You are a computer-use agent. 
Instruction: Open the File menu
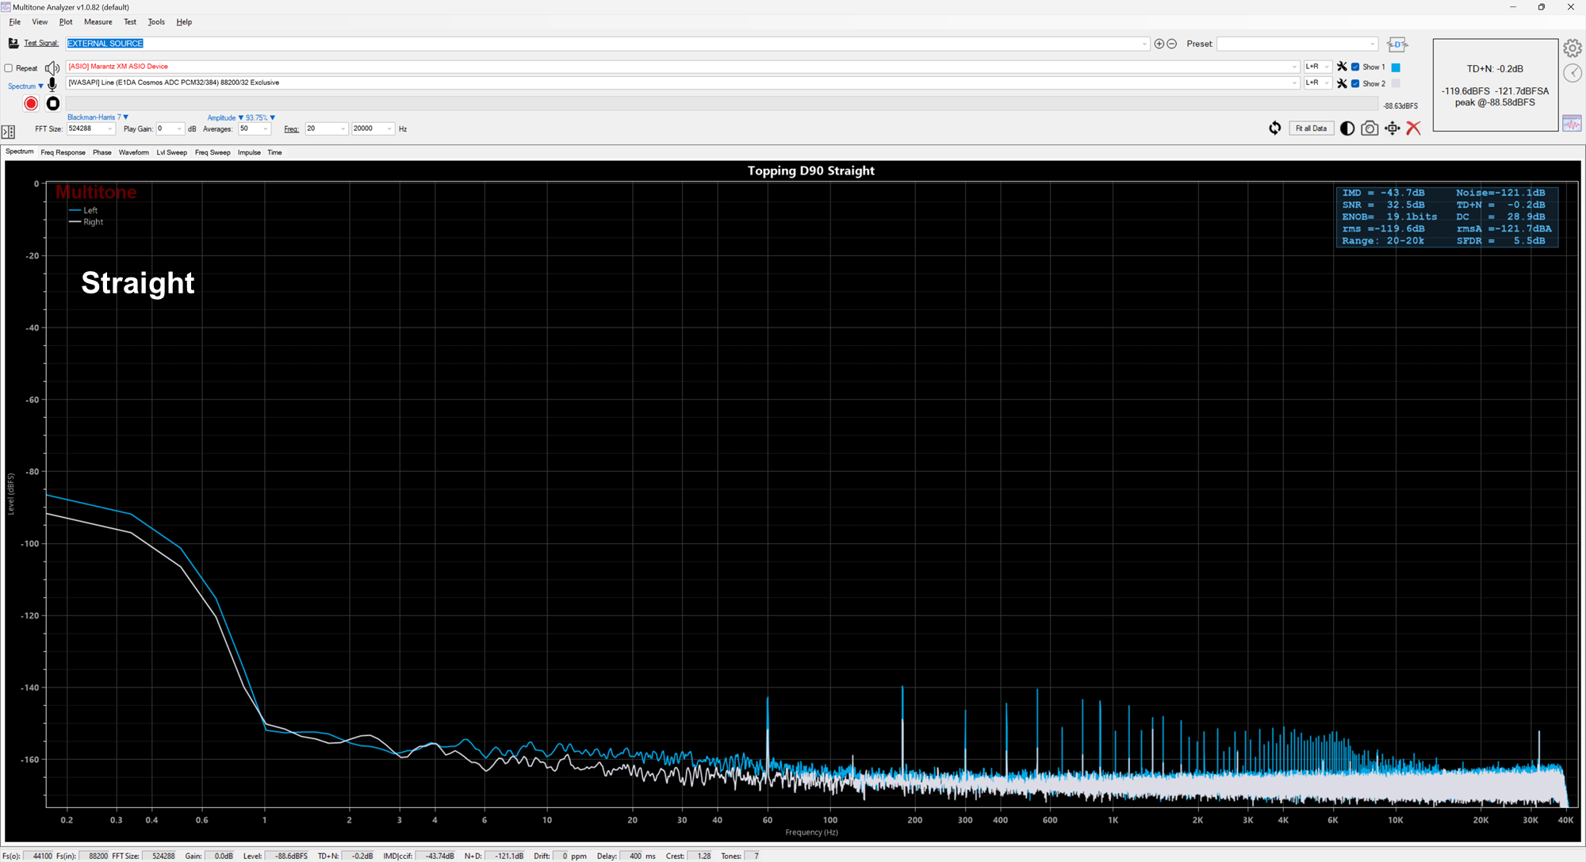(14, 22)
